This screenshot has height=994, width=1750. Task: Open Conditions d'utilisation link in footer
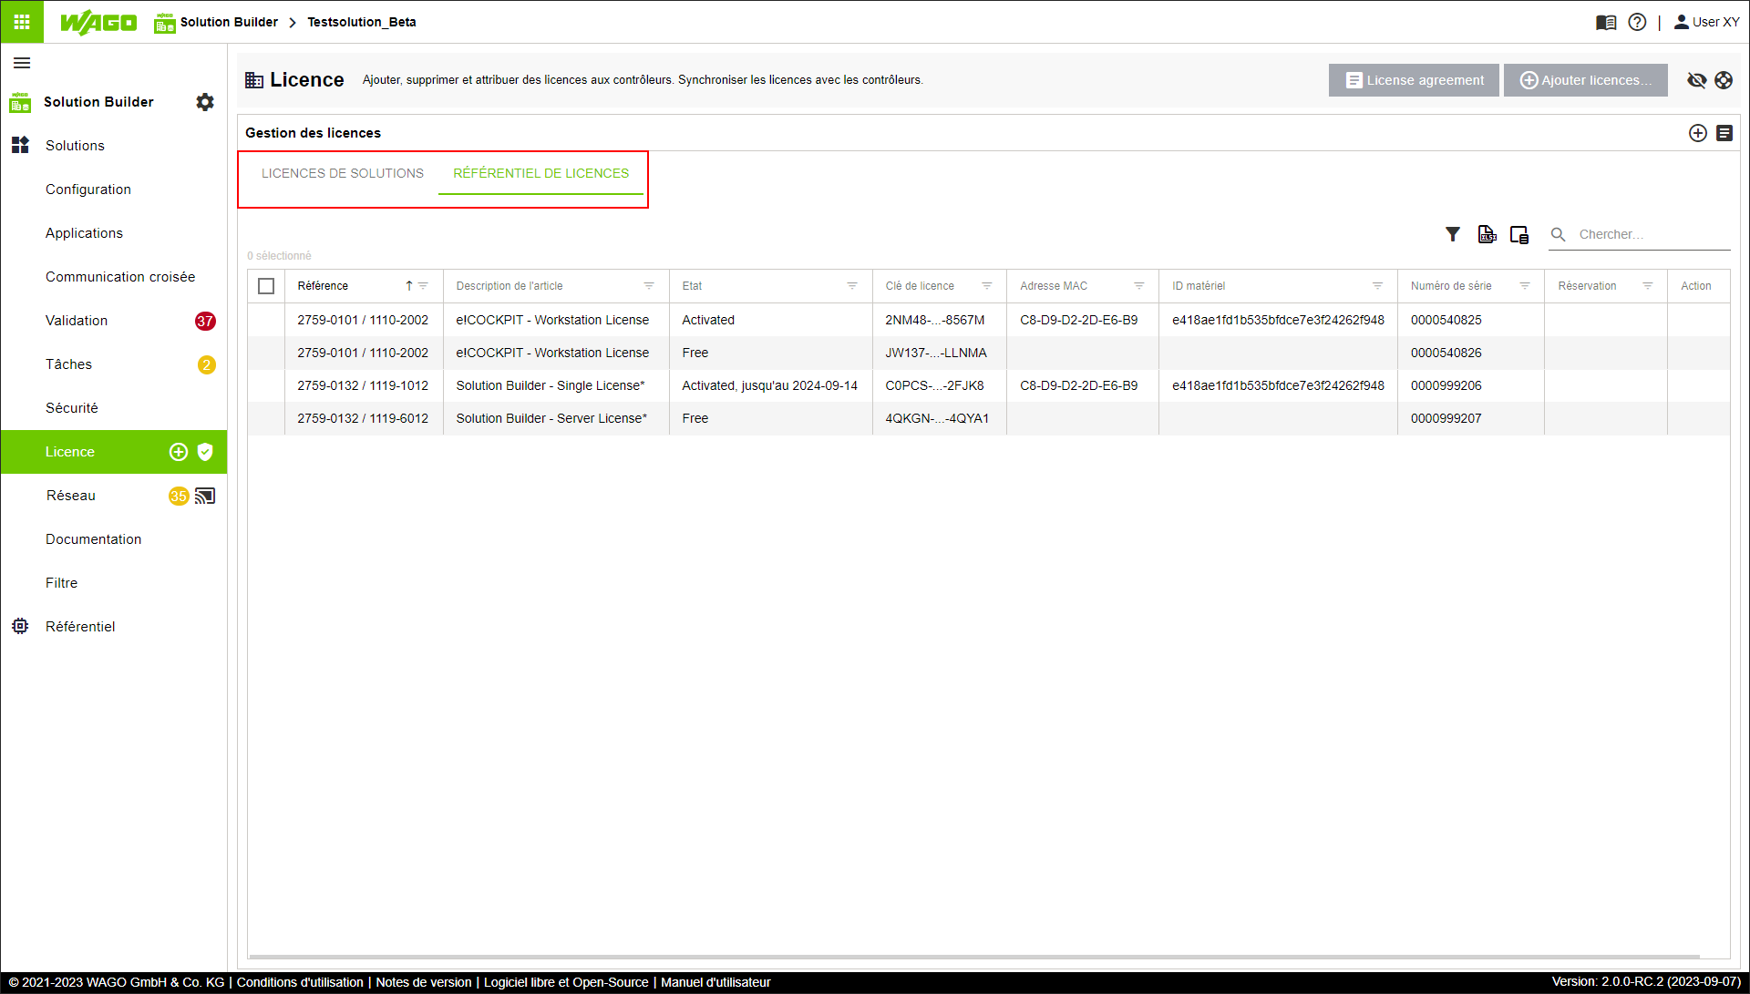click(300, 982)
